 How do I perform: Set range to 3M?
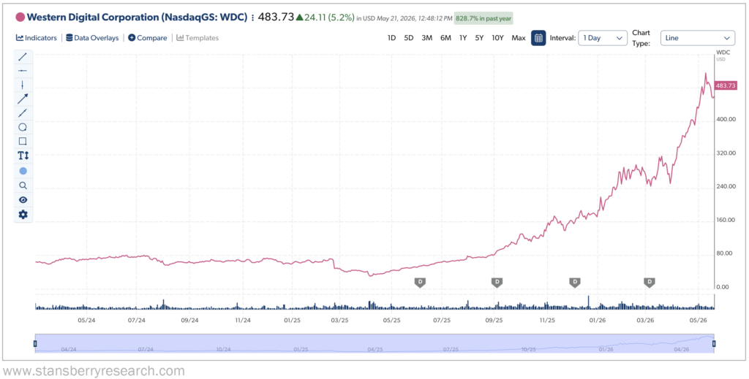426,38
